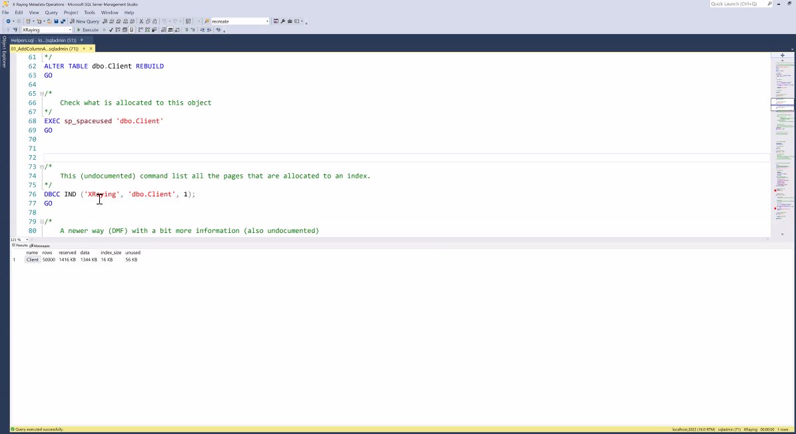Open the View menu

tap(34, 12)
